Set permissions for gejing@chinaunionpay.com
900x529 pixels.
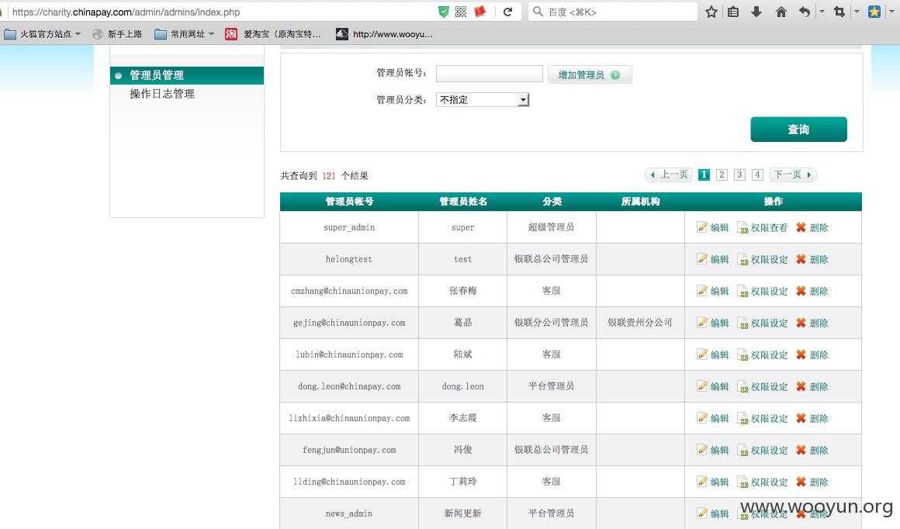762,323
